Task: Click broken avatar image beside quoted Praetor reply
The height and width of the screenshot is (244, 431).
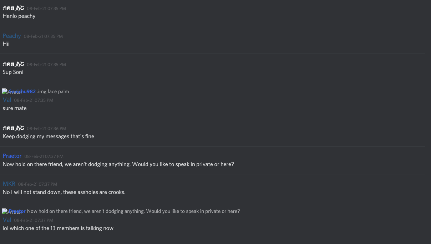Action: pos(5,211)
